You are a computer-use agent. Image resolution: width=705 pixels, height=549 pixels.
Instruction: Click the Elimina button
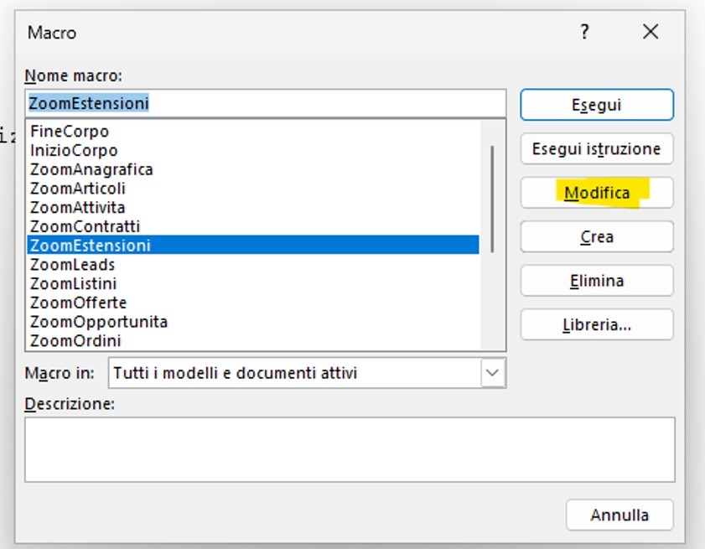pos(596,281)
